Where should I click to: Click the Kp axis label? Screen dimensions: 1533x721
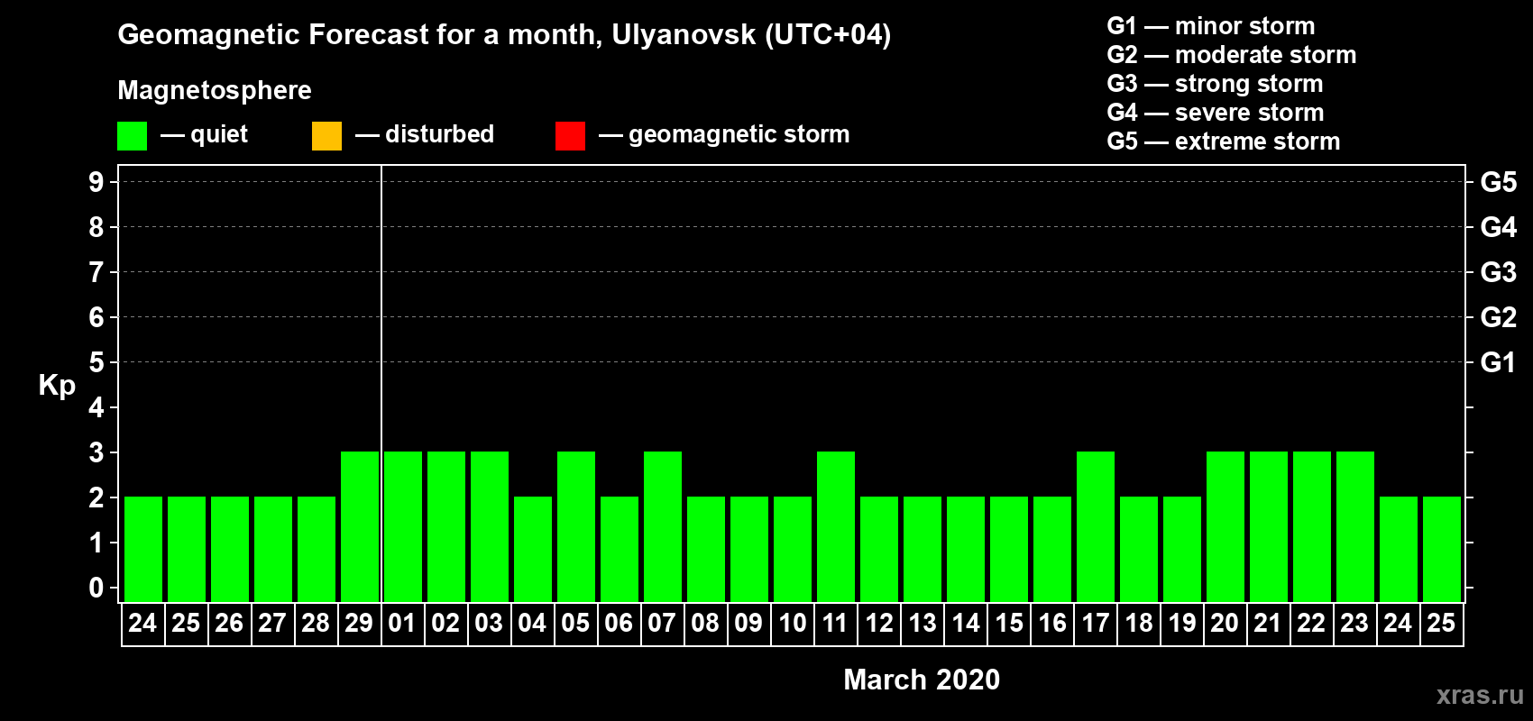(x=57, y=386)
